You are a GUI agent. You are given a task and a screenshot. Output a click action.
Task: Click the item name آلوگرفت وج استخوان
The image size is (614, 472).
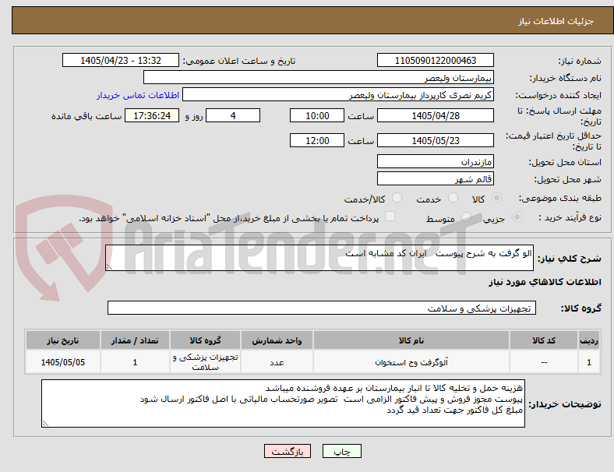[x=411, y=362]
